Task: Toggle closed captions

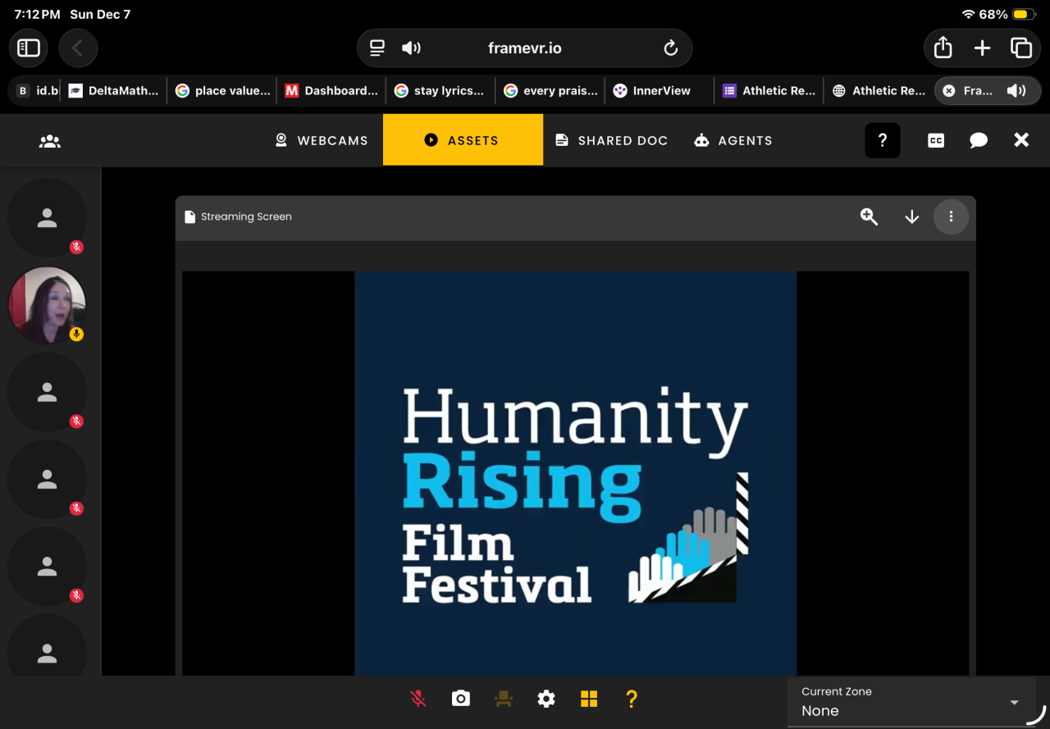Action: [x=936, y=140]
